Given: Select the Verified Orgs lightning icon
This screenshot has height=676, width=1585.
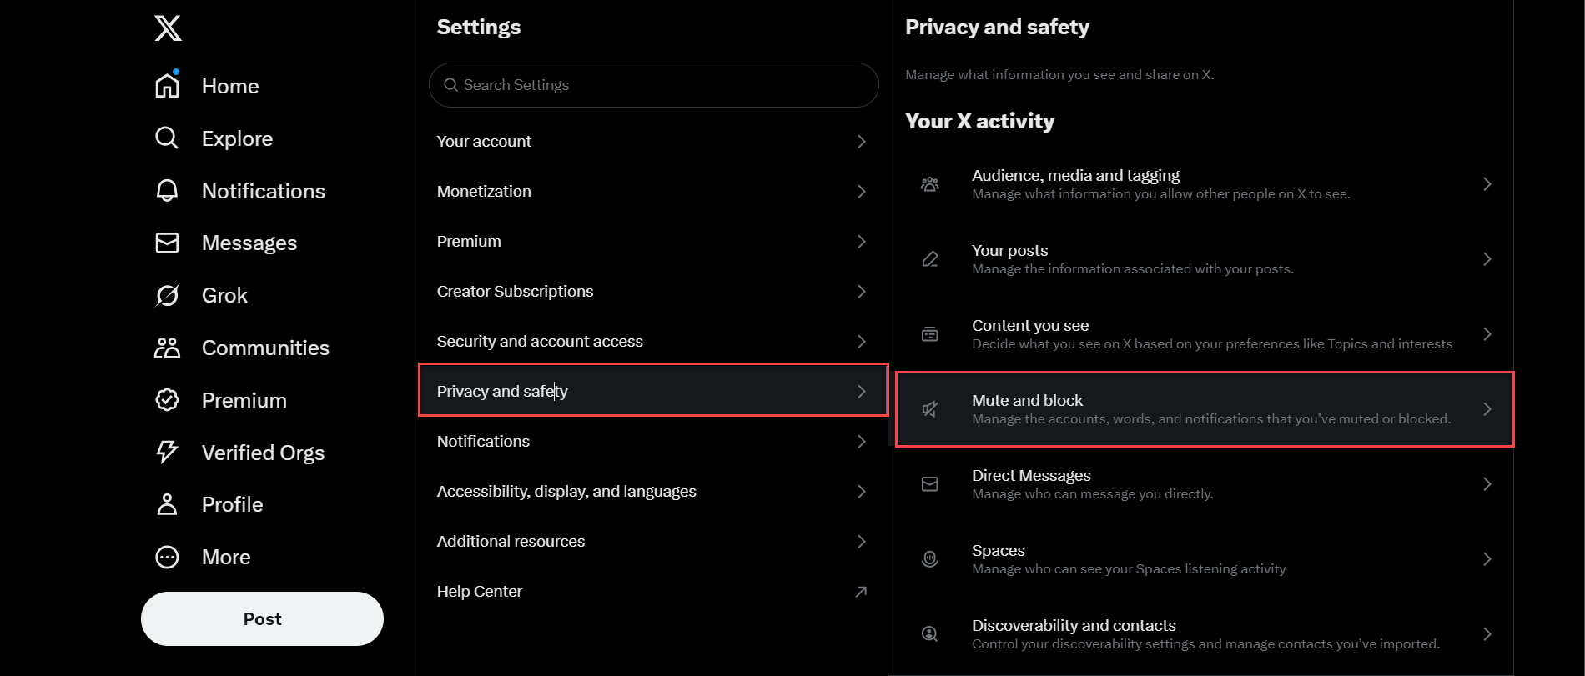Looking at the screenshot, I should click(x=167, y=452).
